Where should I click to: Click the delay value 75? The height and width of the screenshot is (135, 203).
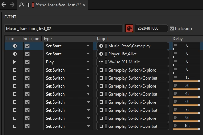[187, 109]
